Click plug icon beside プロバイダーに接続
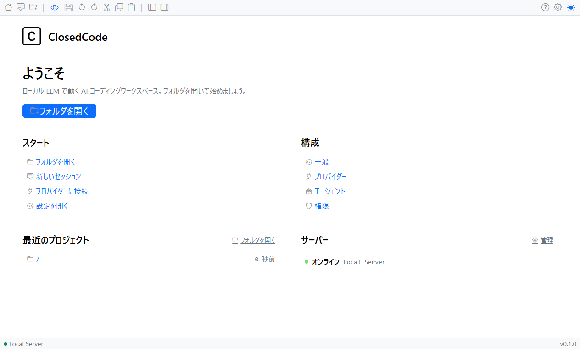Screen dimensions: 580x349 [30, 191]
